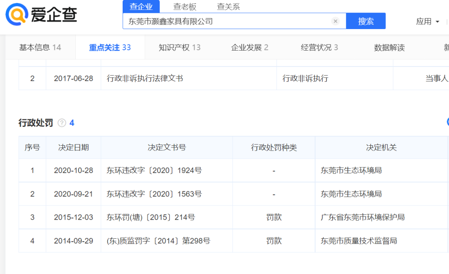Switch to the 查老板 search tab
Viewport: 449px width, 274px height.
coord(185,7)
